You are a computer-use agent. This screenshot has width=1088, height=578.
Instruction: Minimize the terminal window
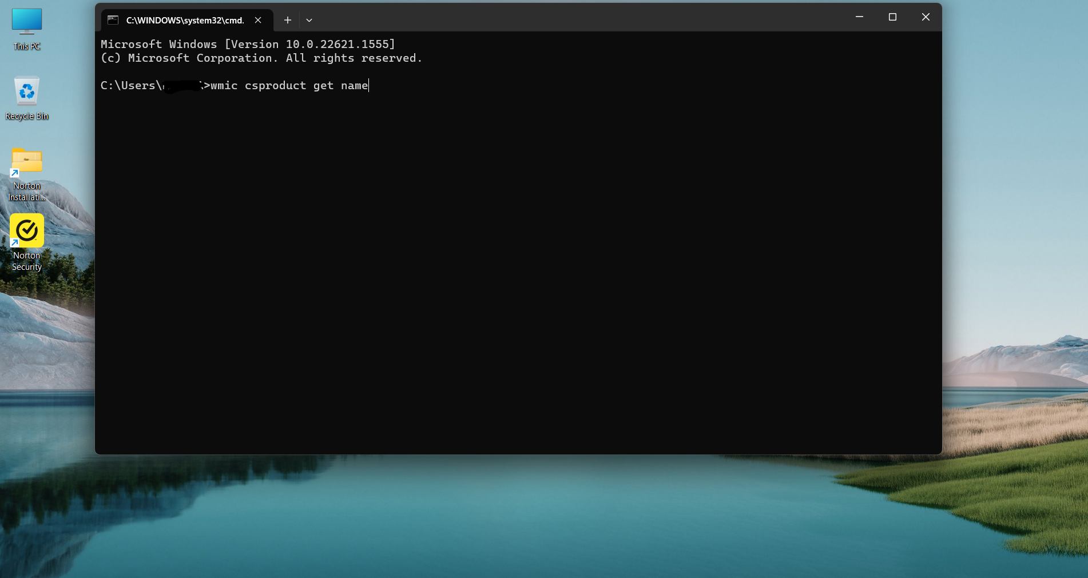859,17
